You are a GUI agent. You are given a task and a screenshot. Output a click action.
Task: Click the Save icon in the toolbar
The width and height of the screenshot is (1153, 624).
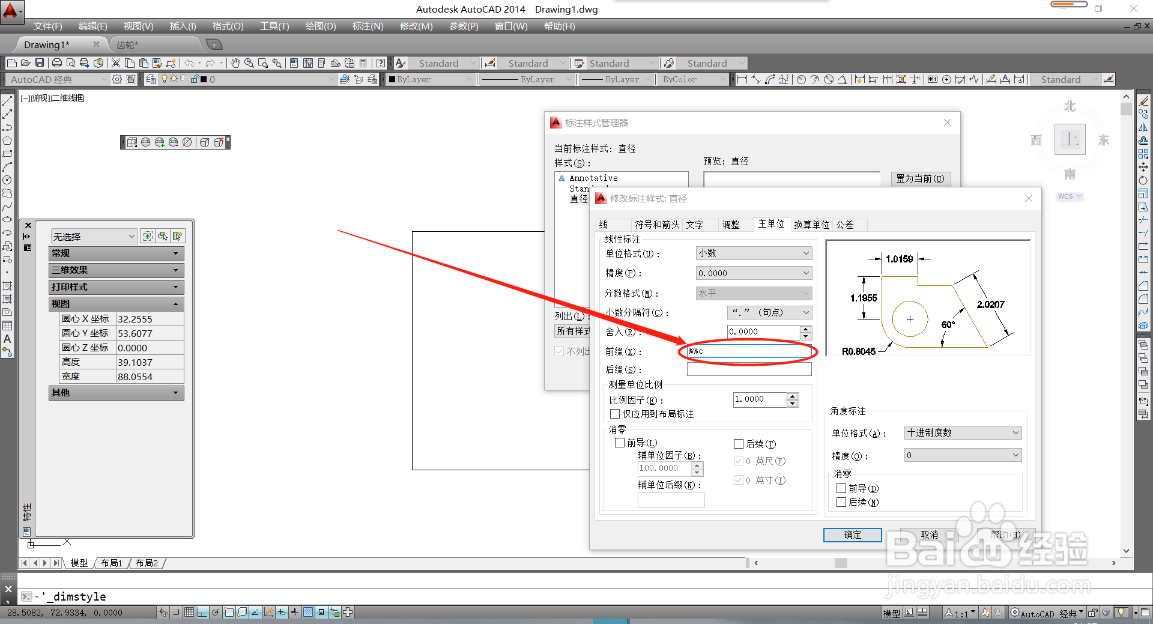(x=40, y=63)
